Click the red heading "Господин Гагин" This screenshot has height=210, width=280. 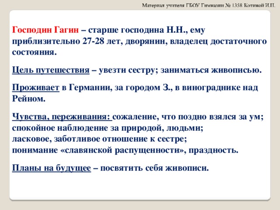pyautogui.click(x=45, y=30)
